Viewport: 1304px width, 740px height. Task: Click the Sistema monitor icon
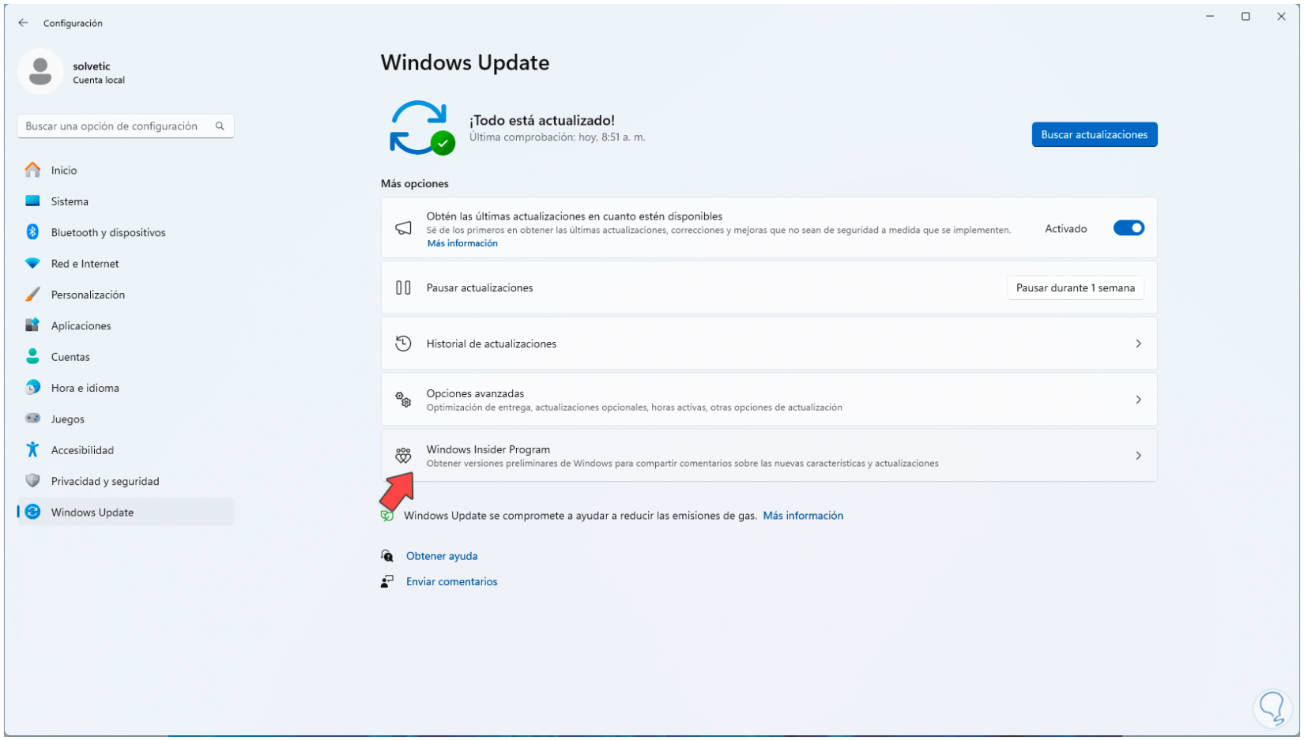[32, 201]
